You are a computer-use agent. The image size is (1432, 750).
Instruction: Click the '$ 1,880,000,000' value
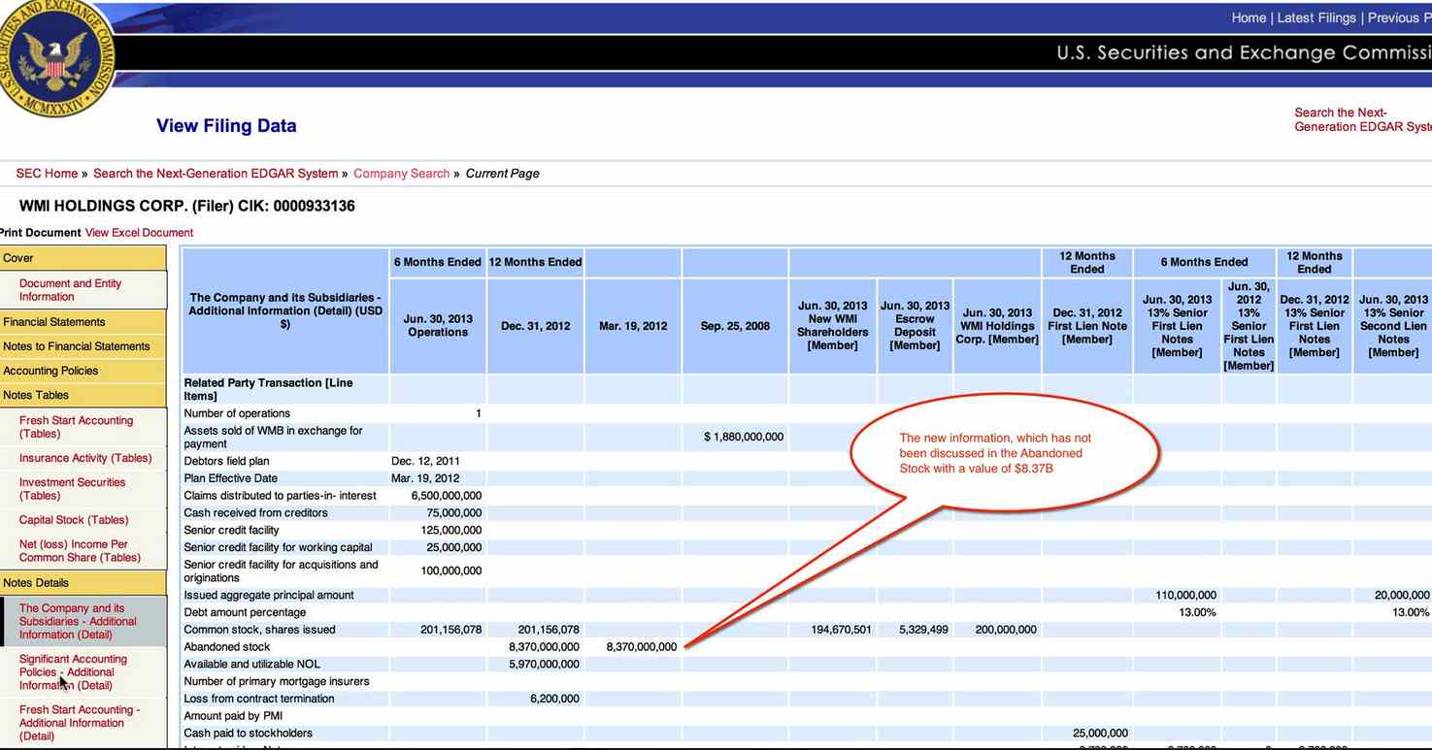(x=744, y=438)
